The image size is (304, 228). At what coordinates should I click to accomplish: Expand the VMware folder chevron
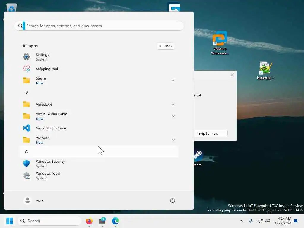pyautogui.click(x=173, y=140)
